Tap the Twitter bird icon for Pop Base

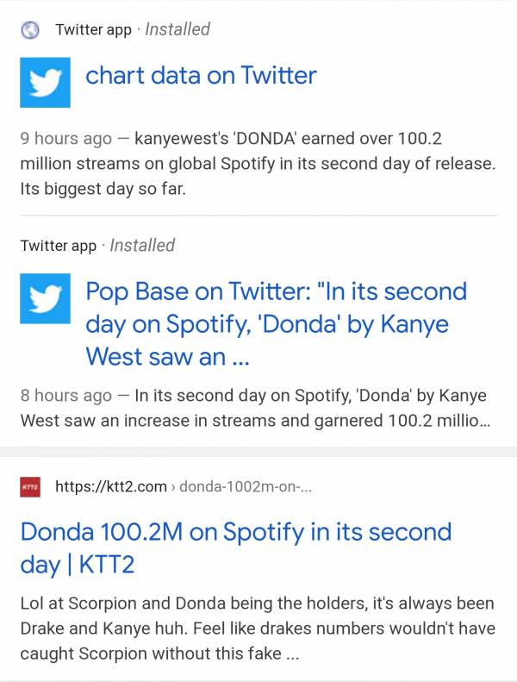[45, 298]
